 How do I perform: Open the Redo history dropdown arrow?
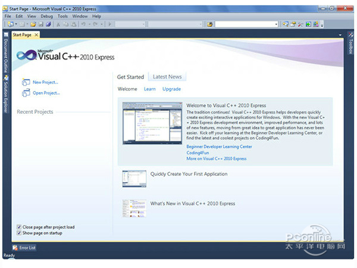coord(102,24)
